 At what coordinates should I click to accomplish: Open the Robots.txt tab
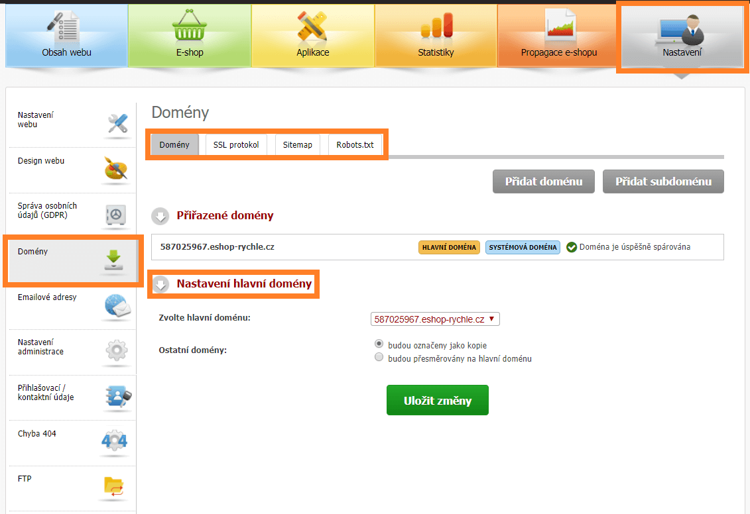(x=355, y=145)
